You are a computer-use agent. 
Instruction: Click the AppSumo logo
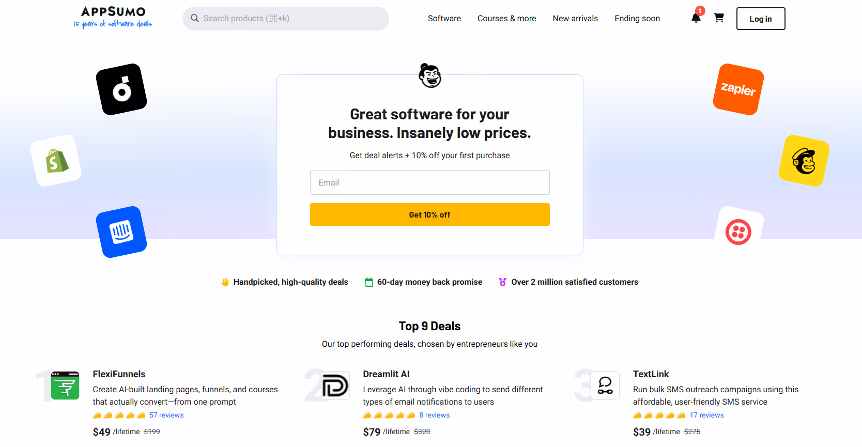coord(113,18)
